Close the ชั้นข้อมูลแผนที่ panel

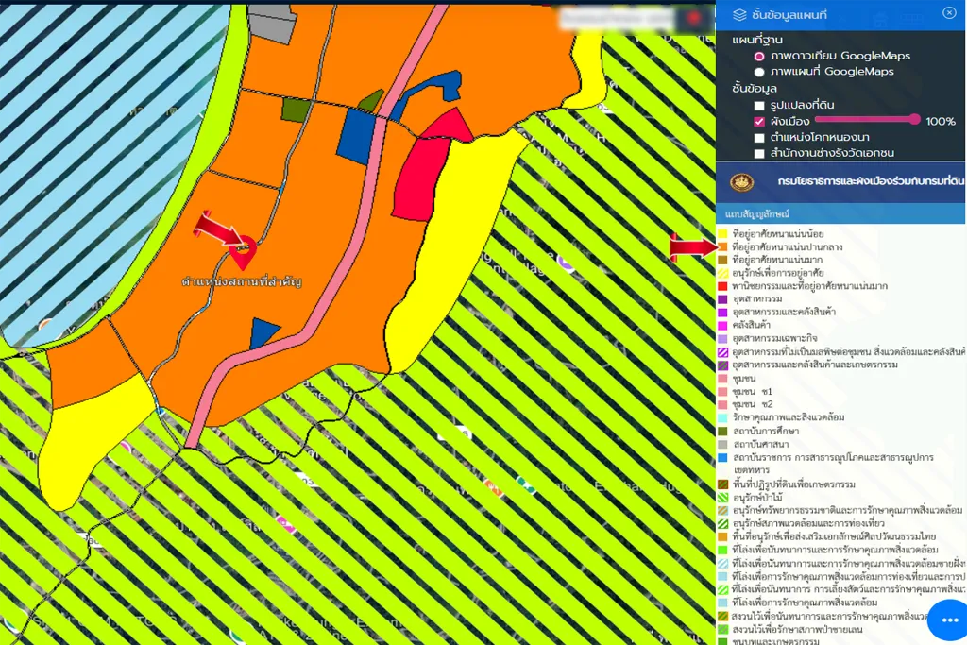coord(949,13)
